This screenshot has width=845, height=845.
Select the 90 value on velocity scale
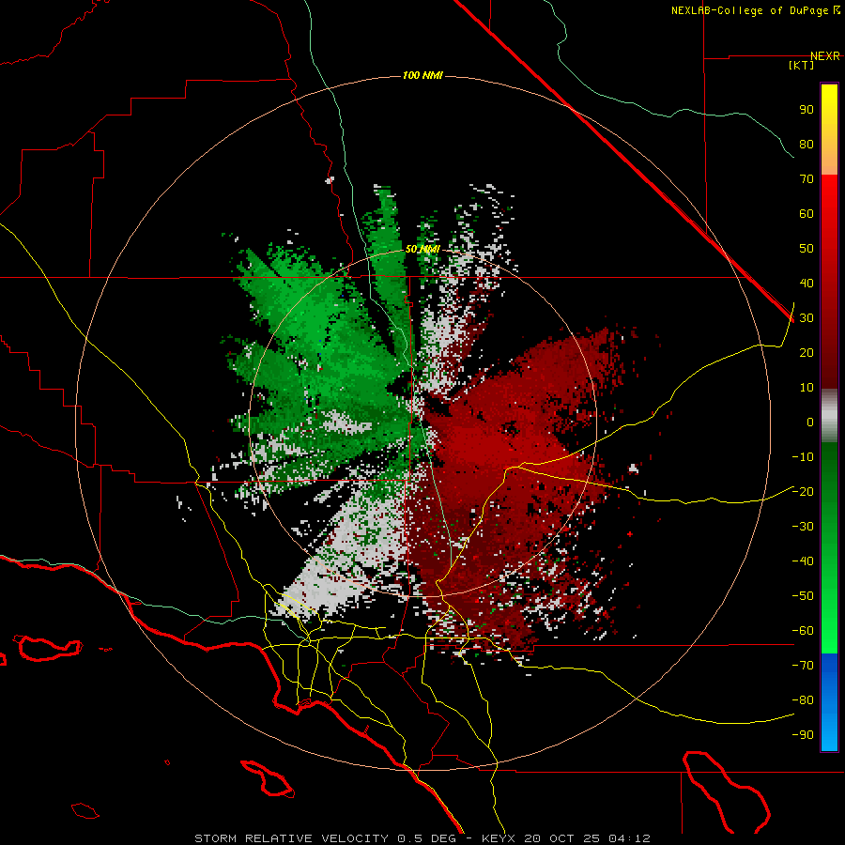[807, 110]
